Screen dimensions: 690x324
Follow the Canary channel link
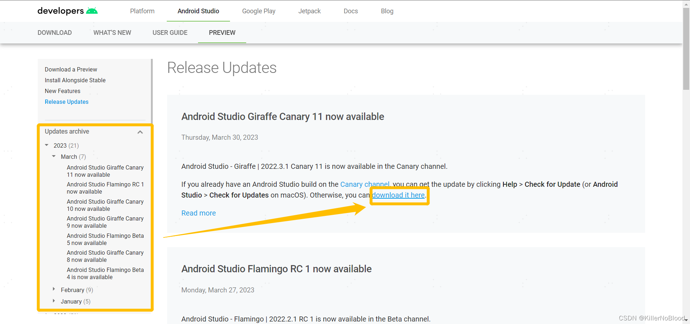pyautogui.click(x=365, y=184)
